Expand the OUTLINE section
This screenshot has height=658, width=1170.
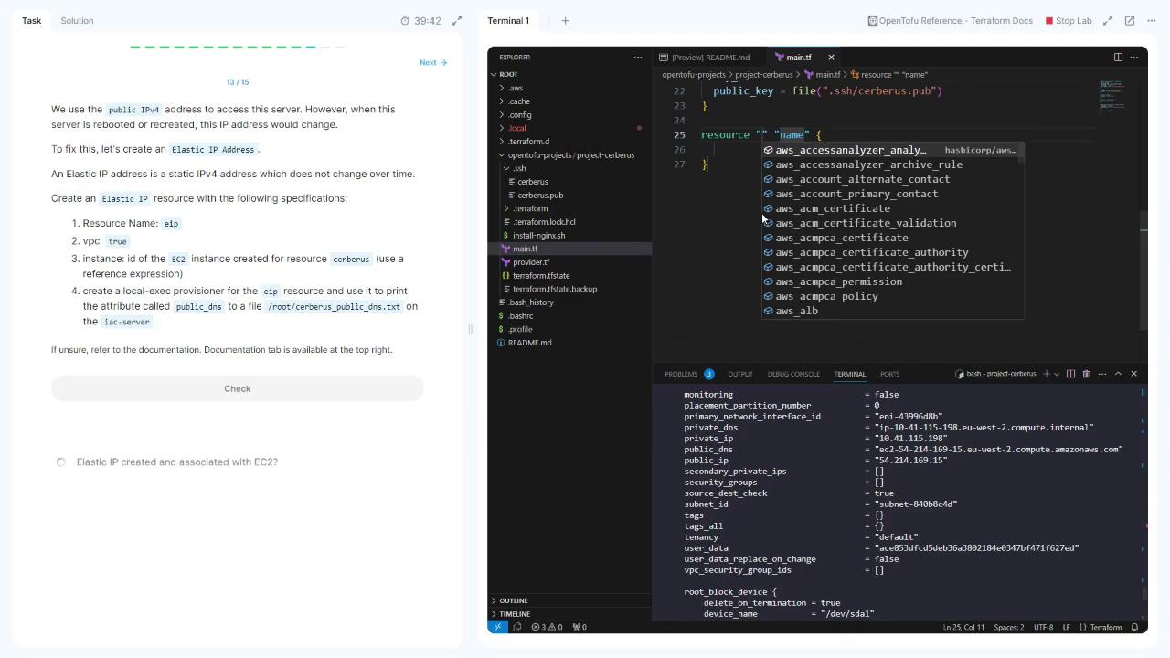513,600
